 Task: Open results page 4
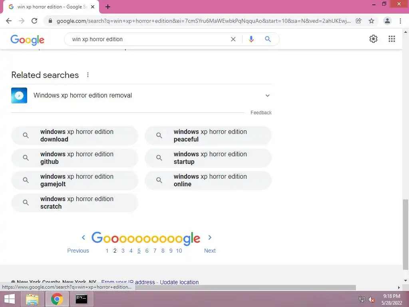(x=131, y=251)
